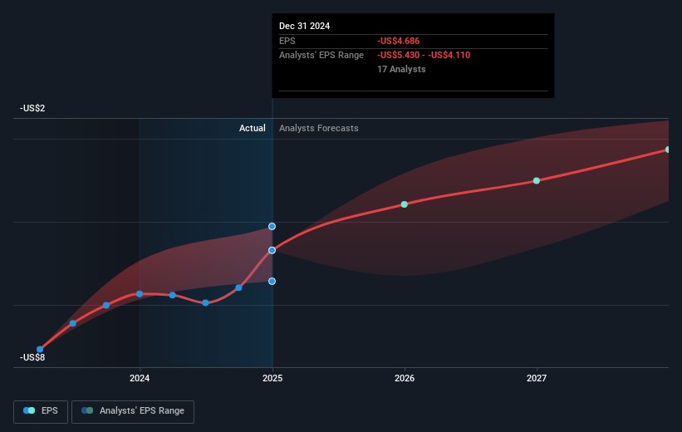
Task: Select the middle EPS marker at 2025
Action: [272, 250]
